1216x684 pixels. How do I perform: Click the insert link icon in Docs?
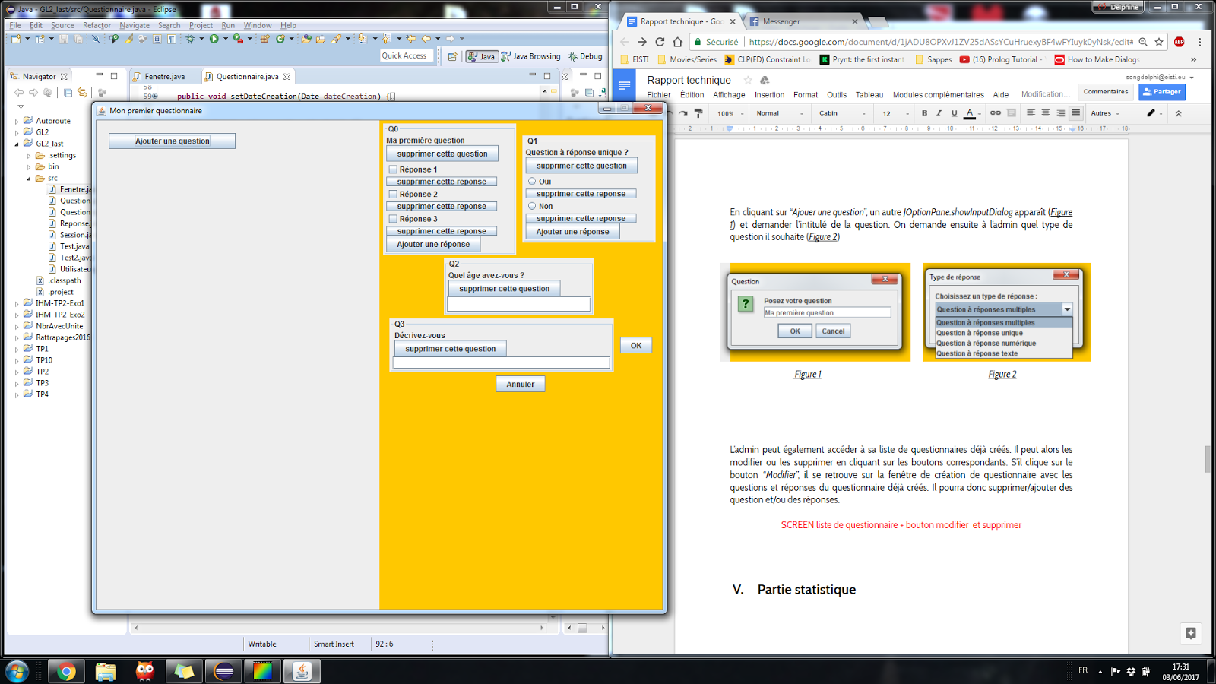[995, 113]
